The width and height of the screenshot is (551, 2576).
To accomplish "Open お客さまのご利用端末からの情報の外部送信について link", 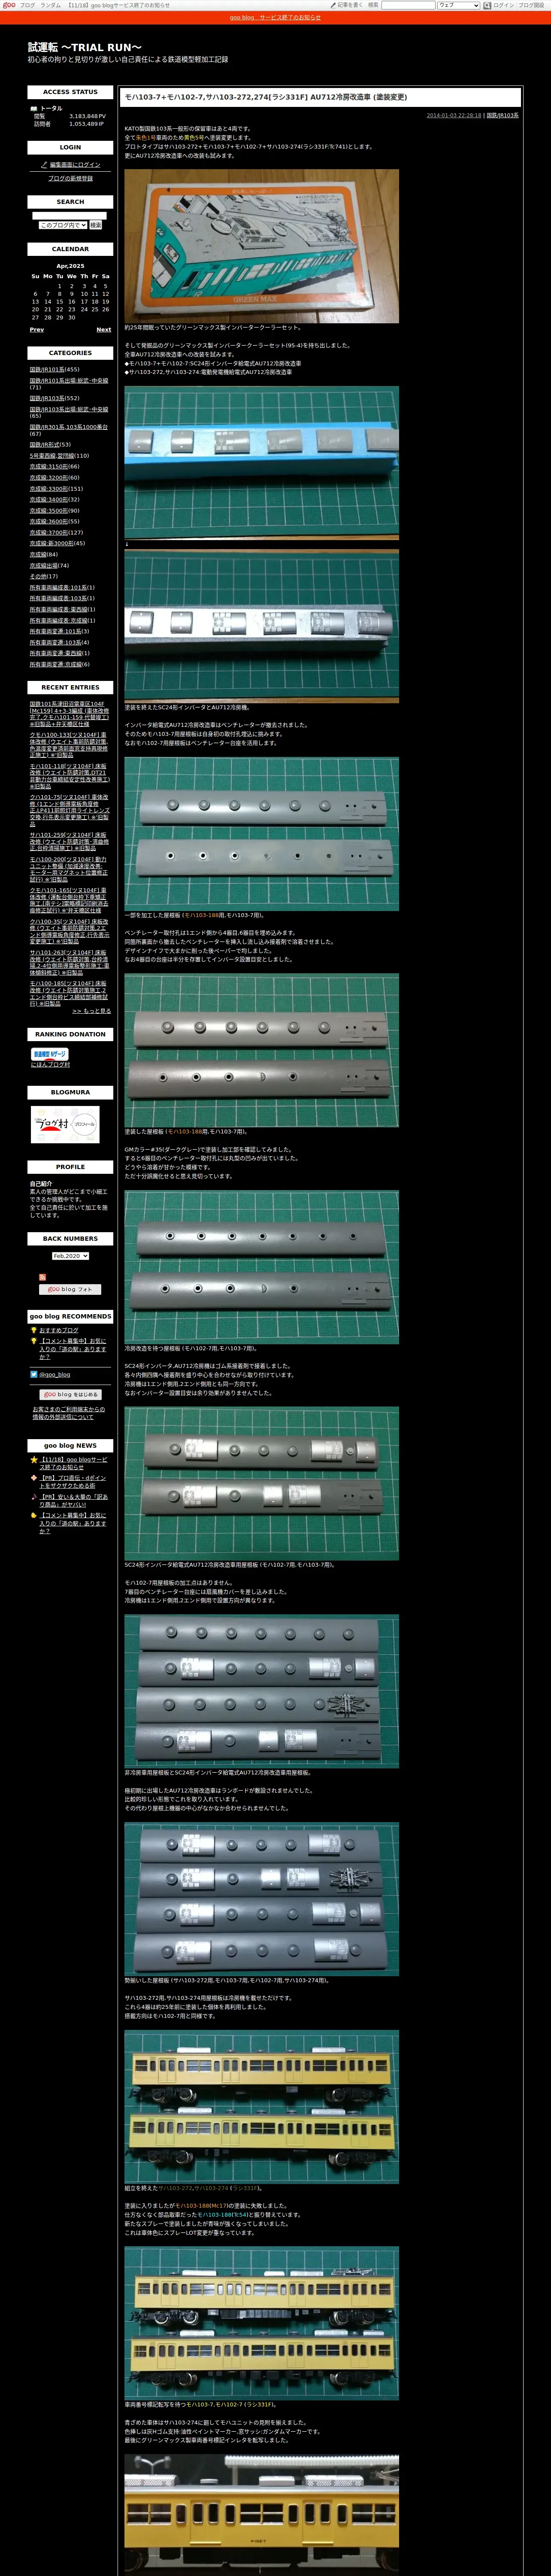I will point(70,1413).
